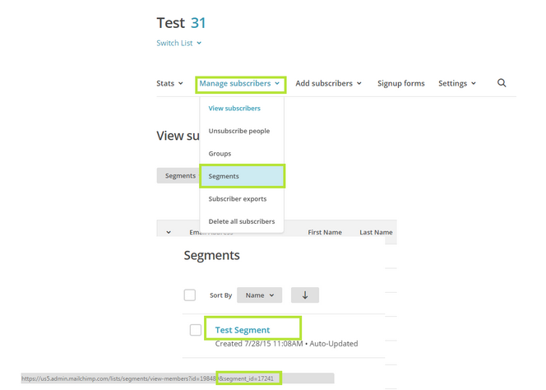Choose Segments from the dropdown menu

[224, 176]
